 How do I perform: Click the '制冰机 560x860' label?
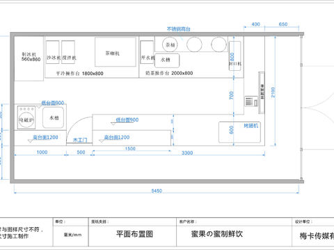pos(31,57)
